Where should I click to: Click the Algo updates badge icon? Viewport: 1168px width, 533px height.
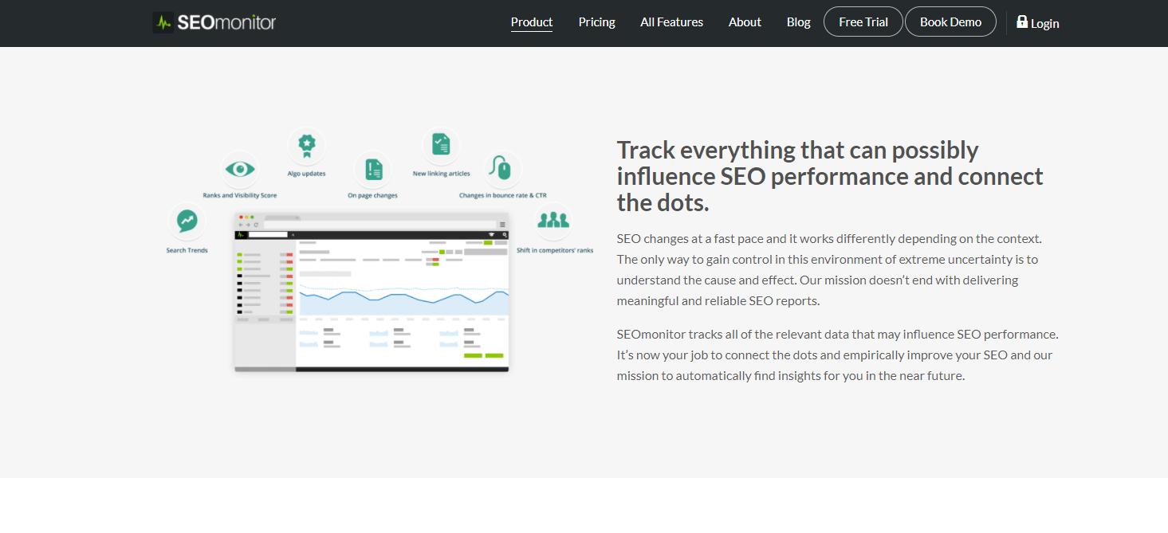(306, 147)
